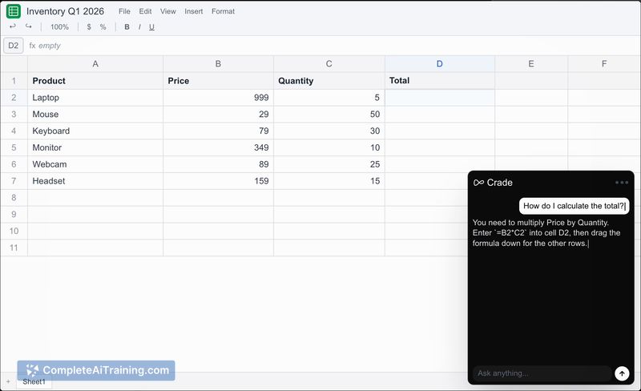Select the cell with price 349
The height and width of the screenshot is (391, 641).
click(218, 147)
